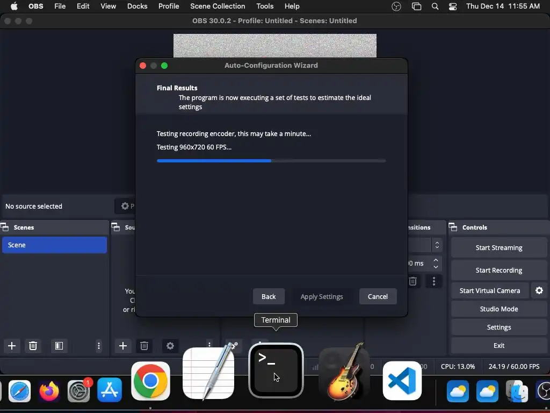The image size is (550, 413).
Task: Click the wizard test progress bar
Action: point(271,161)
